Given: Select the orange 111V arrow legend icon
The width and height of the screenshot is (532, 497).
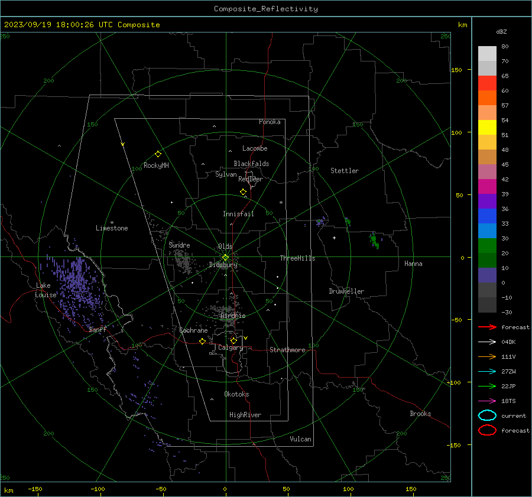Looking at the screenshot, I should coord(487,356).
